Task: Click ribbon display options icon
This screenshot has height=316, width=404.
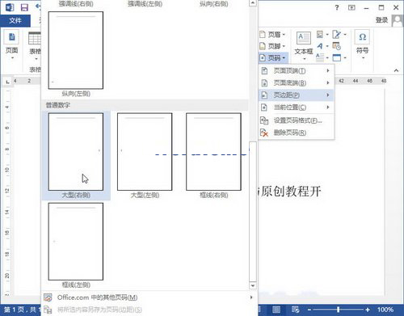Action: click(351, 7)
